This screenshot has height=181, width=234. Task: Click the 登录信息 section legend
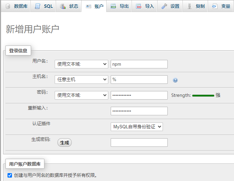click(x=18, y=51)
